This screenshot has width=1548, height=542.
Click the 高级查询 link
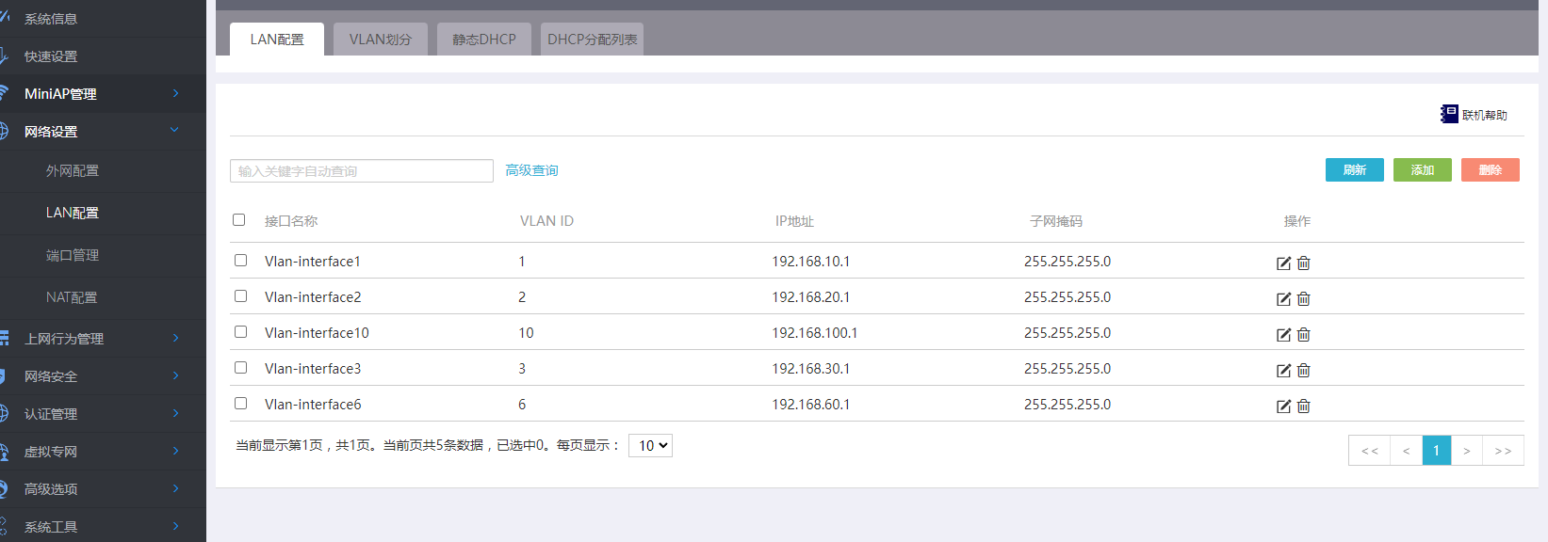pyautogui.click(x=531, y=170)
